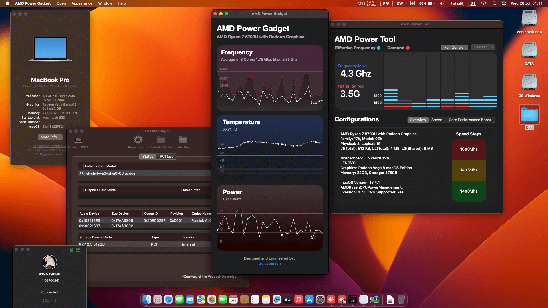548x308 pixels.
Task: Switch to the PCI List tab
Action: [166, 156]
